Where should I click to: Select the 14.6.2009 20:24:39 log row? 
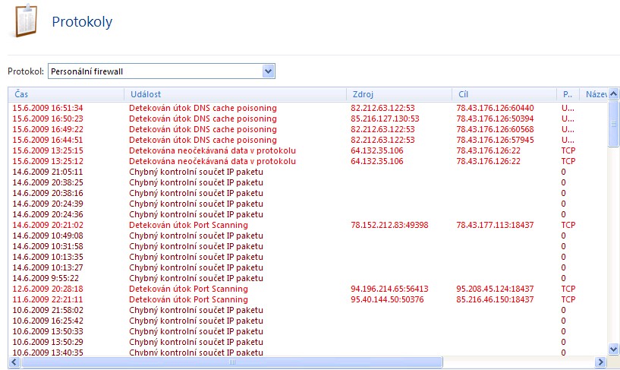(307, 204)
